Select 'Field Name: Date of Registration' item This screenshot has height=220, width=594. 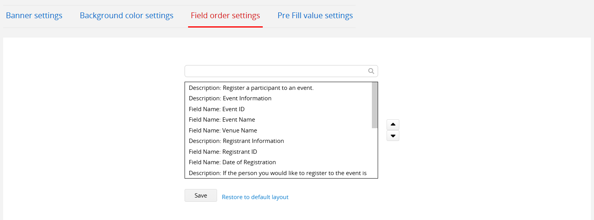coord(278,162)
